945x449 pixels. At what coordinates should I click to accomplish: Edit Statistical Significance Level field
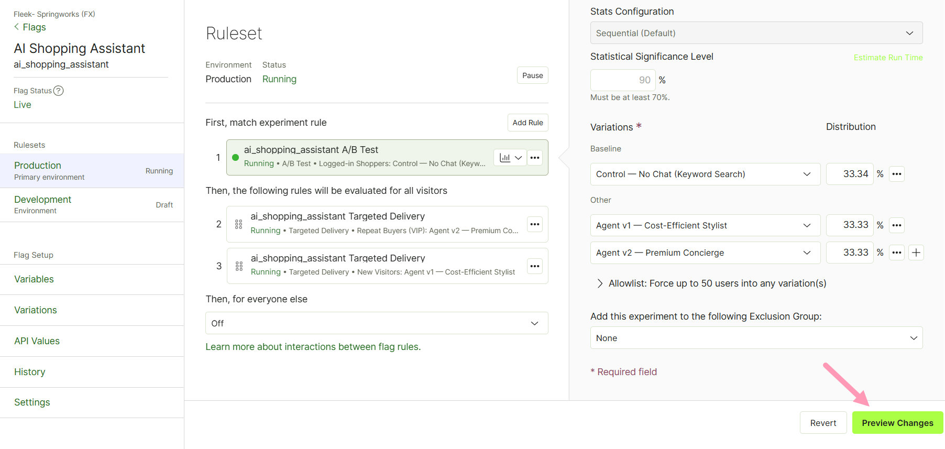[623, 80]
